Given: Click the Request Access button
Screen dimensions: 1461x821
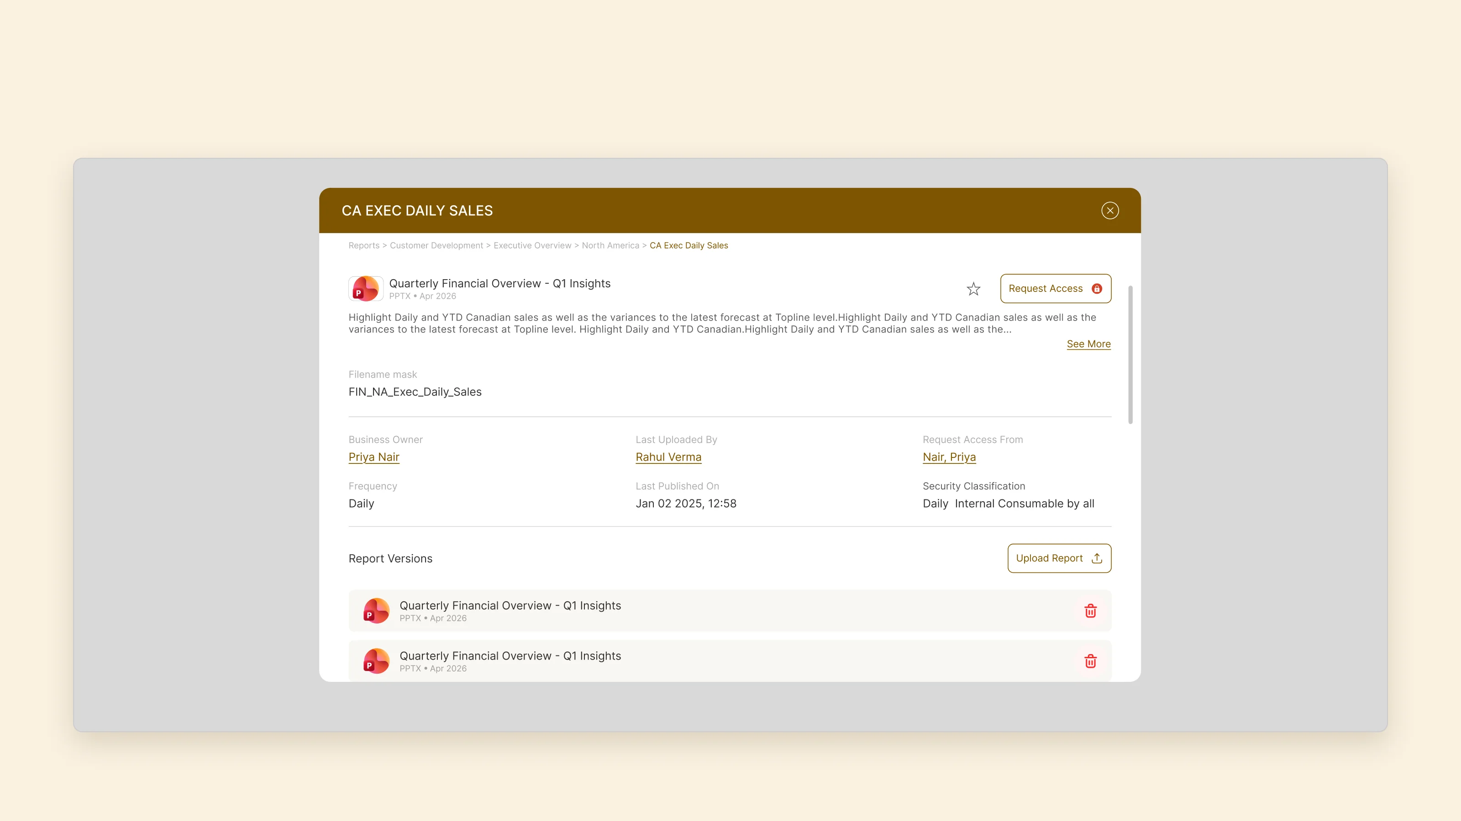Looking at the screenshot, I should [1056, 288].
